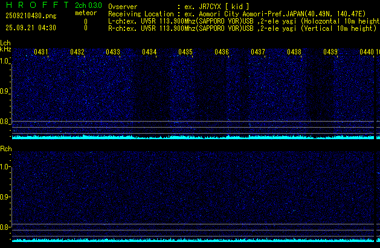Click the 0440 time marker
This screenshot has height=248, width=380.
366,53
